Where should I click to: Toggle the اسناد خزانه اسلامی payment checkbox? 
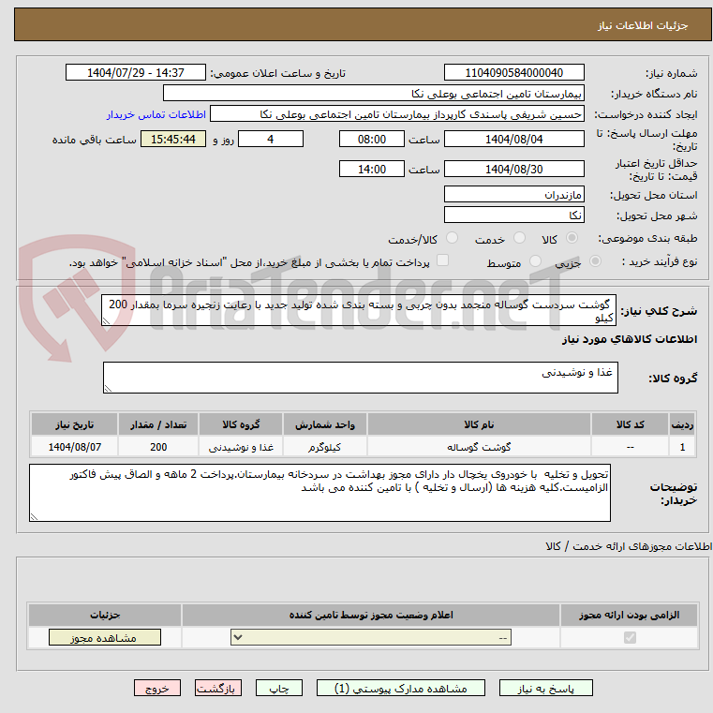pyautogui.click(x=442, y=260)
